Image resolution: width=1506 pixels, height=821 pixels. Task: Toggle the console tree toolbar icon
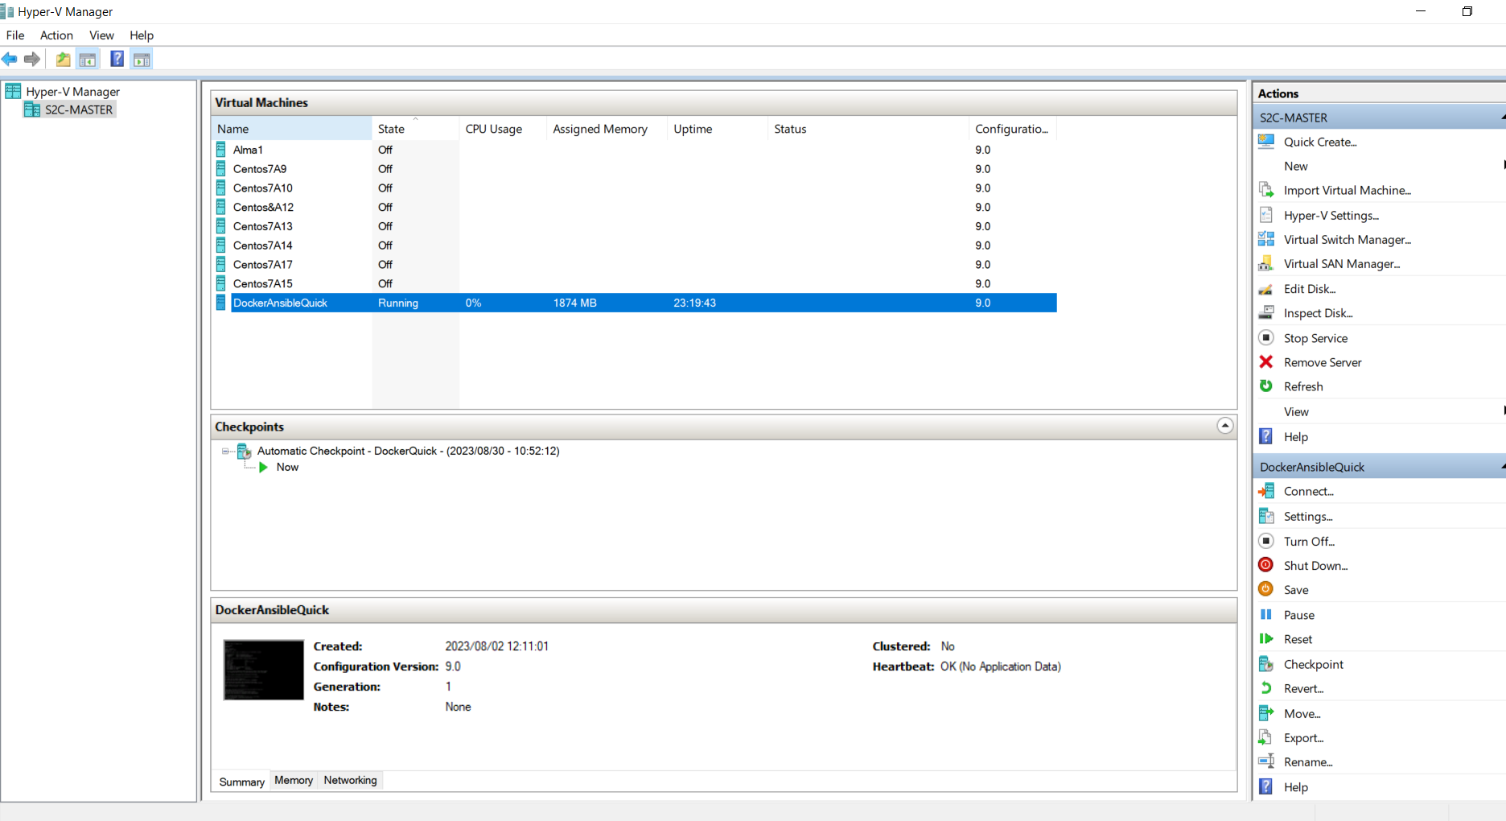(x=88, y=59)
